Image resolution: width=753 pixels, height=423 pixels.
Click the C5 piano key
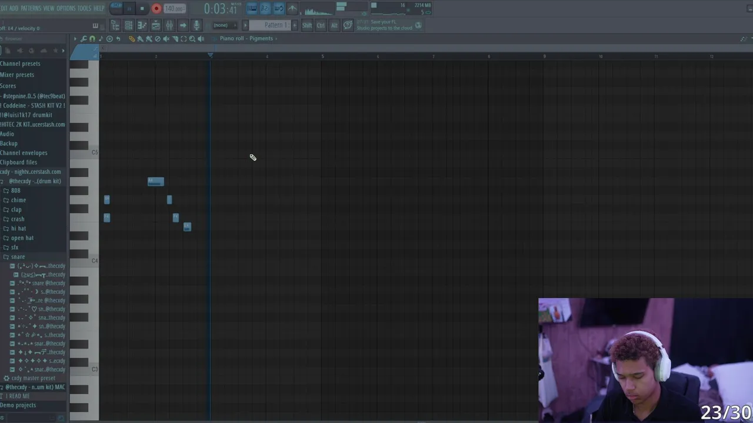84,152
